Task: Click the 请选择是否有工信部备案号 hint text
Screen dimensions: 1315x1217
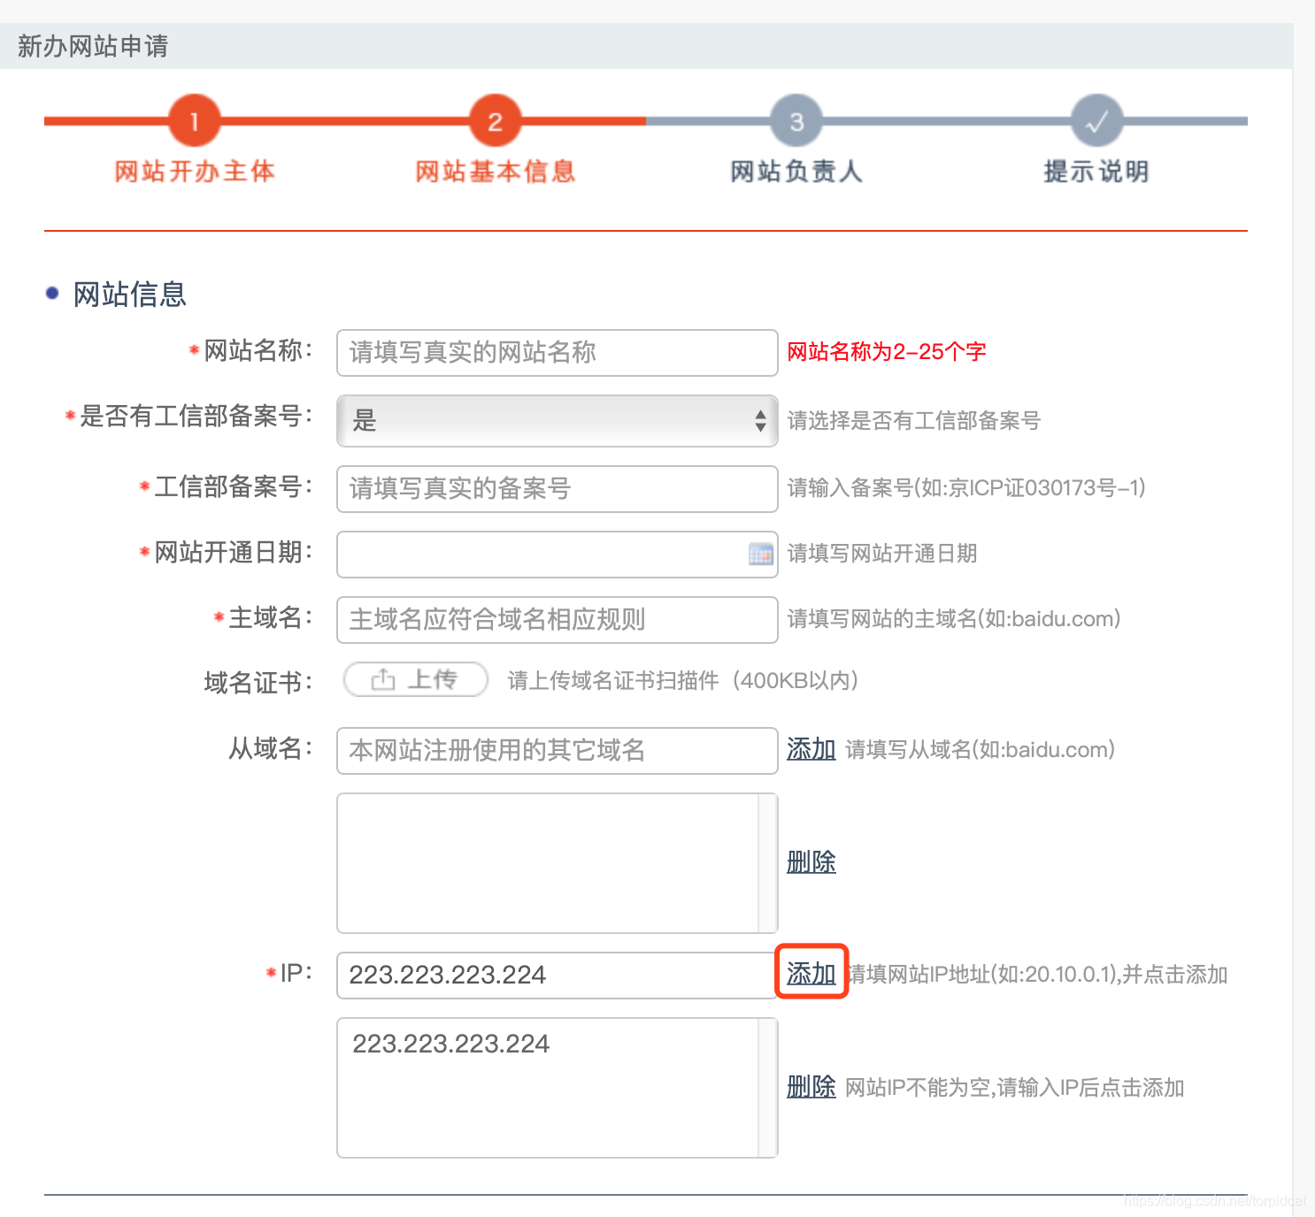Action: point(914,421)
